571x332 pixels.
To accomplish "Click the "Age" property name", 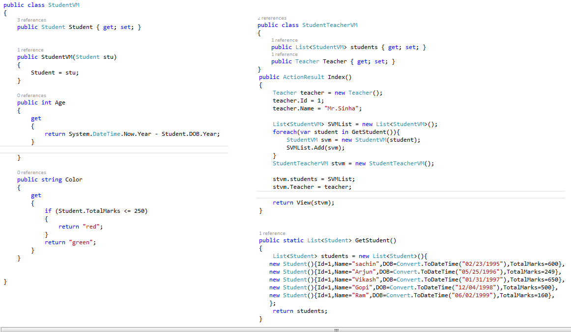I will pyautogui.click(x=60, y=103).
